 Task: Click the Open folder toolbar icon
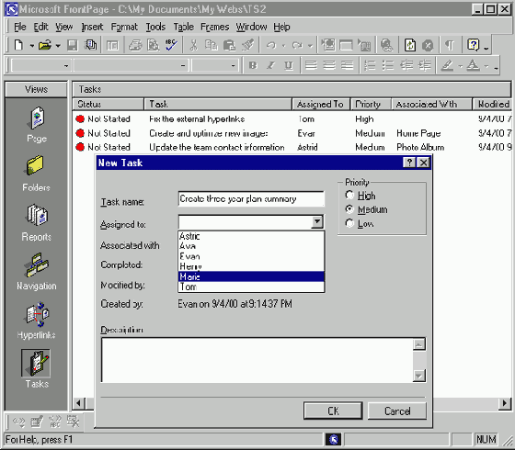45,45
